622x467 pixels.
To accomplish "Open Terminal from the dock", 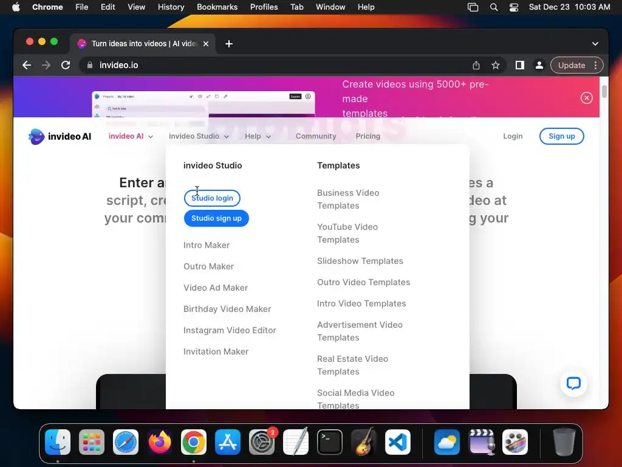I will coord(330,442).
